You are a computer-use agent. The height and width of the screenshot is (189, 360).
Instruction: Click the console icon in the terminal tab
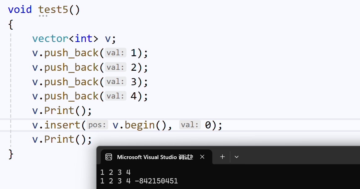tap(109, 157)
